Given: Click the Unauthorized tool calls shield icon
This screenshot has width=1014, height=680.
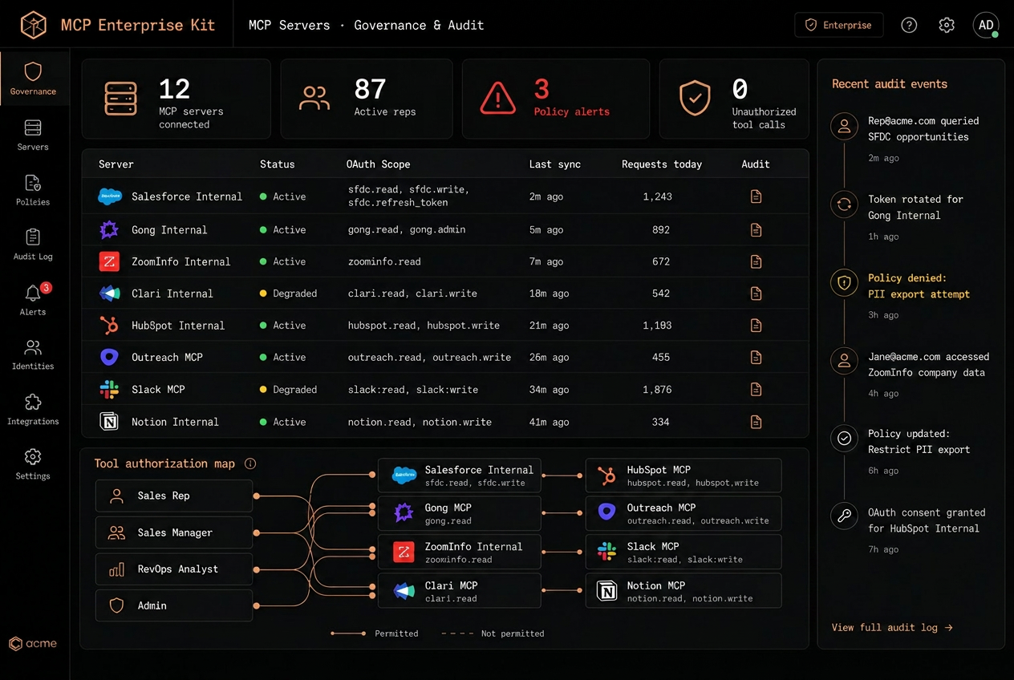Looking at the screenshot, I should click(x=695, y=98).
